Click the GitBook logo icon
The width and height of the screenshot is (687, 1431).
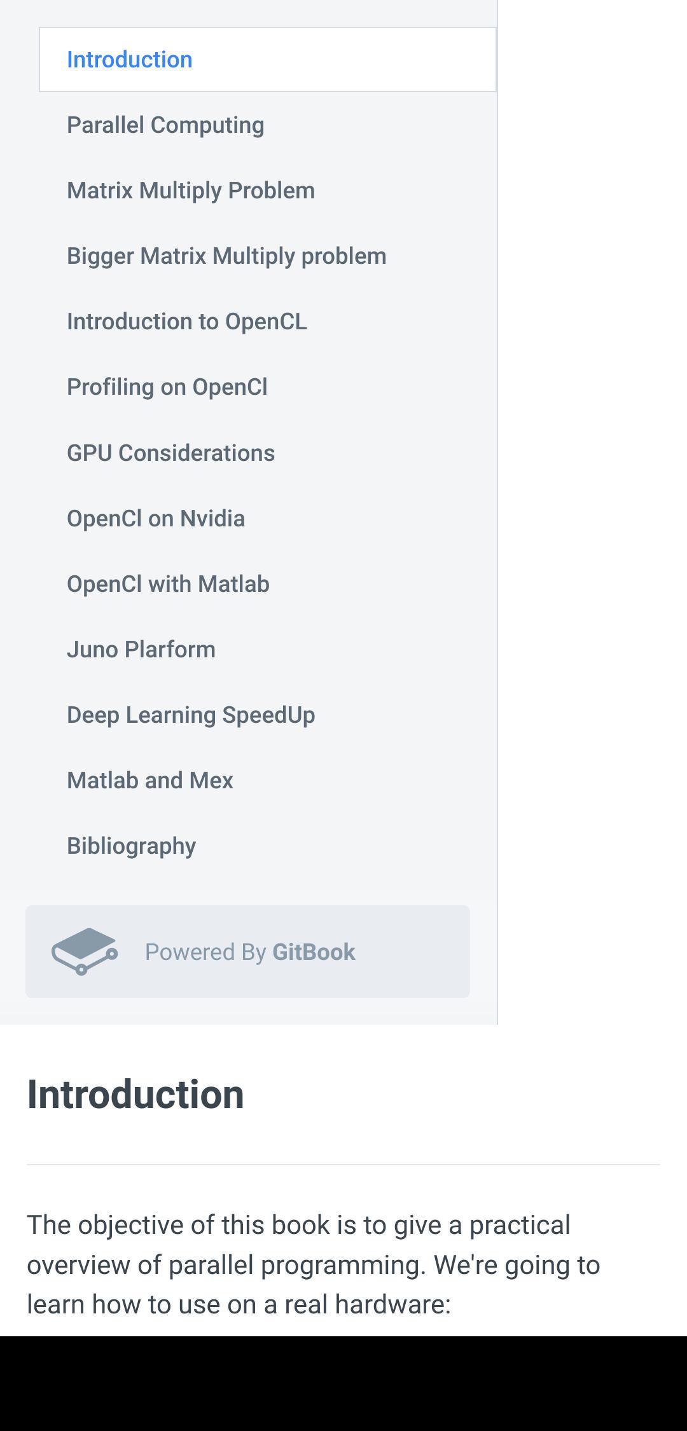tap(83, 952)
